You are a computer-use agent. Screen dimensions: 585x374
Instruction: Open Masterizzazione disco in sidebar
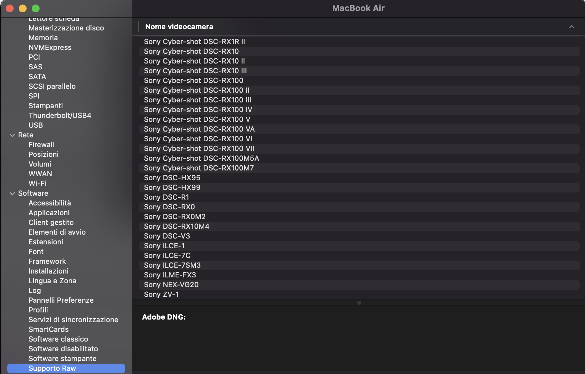[x=66, y=28]
